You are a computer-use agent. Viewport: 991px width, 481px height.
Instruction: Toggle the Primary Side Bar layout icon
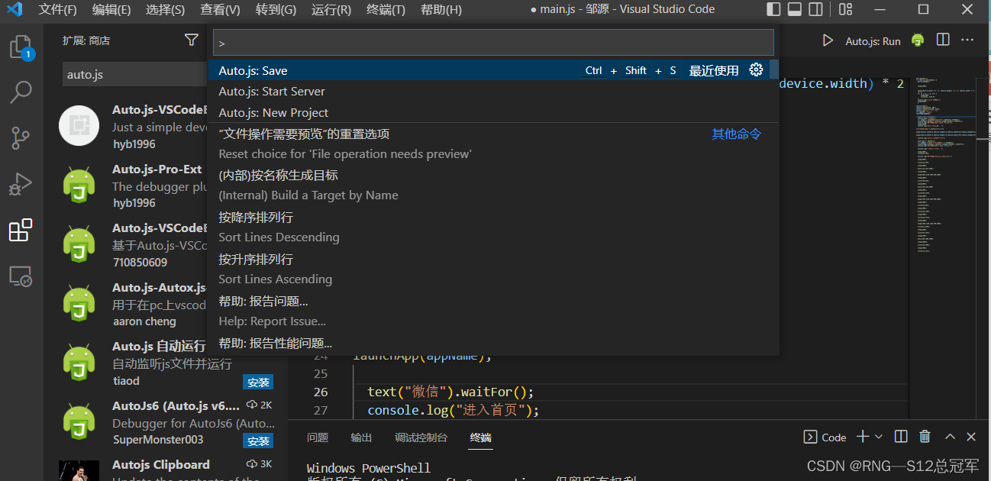[773, 8]
